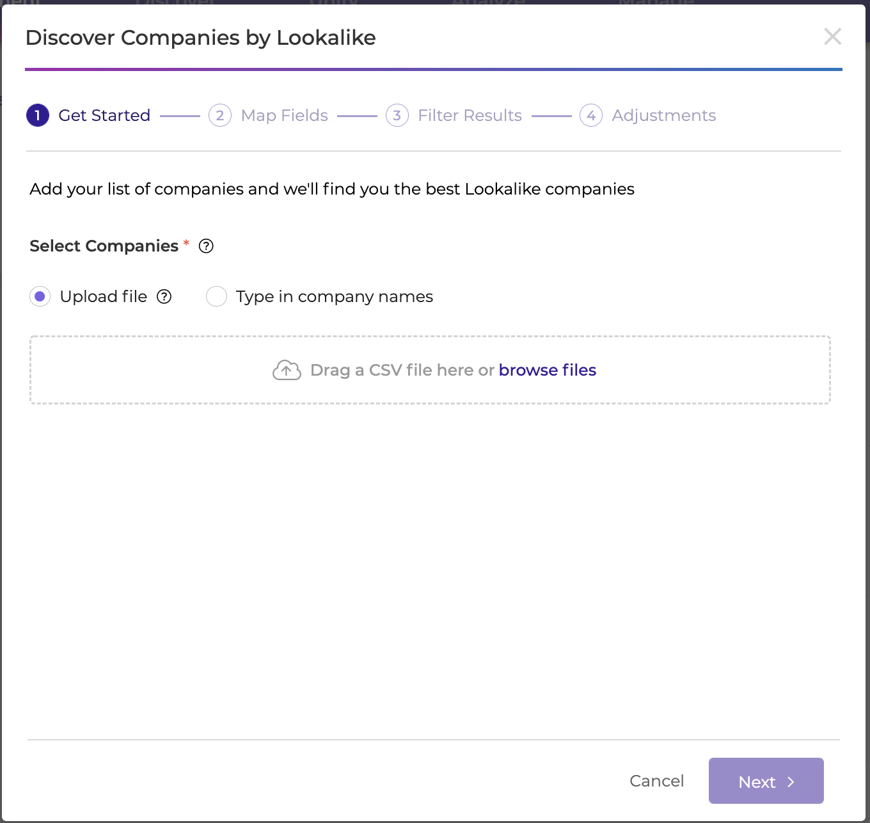The image size is (870, 823).
Task: Switch to the Adjustments step
Action: (x=664, y=115)
